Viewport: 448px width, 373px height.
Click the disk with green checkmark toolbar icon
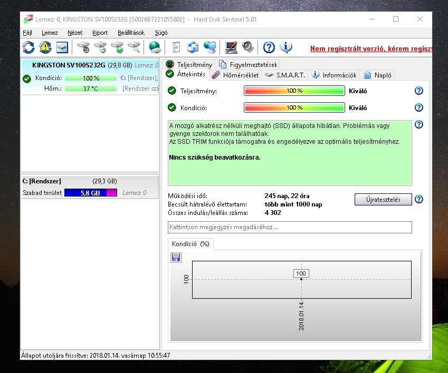[x=117, y=47]
